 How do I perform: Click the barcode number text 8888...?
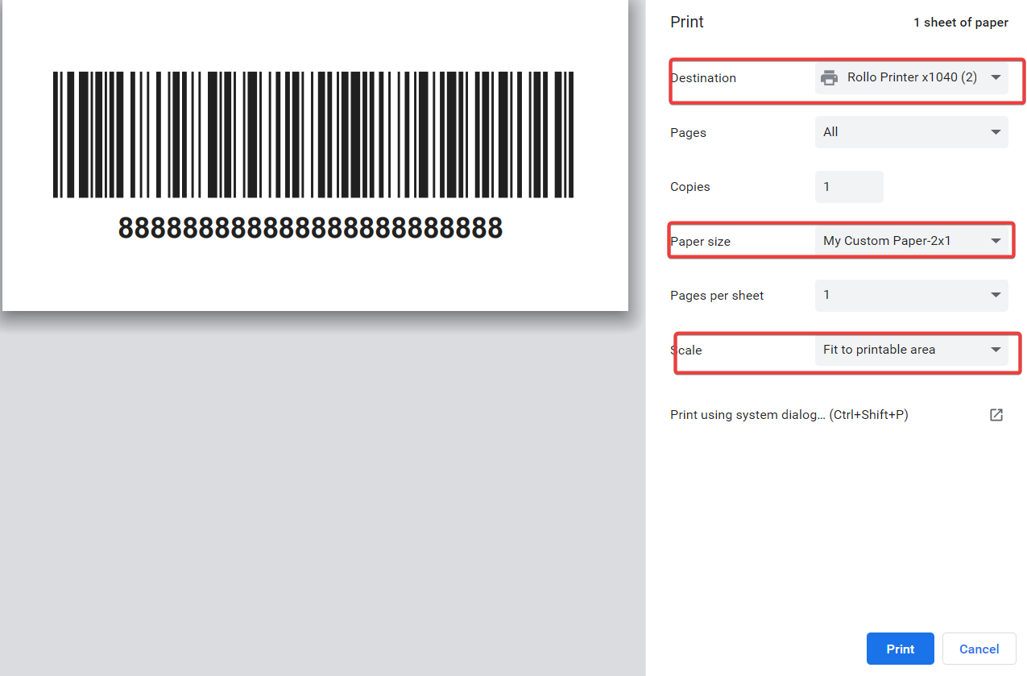point(310,228)
